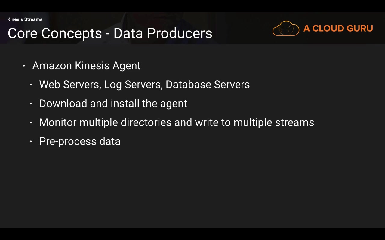The image size is (385, 240).
Task: Click the A Cloud Guru cloud logo icon
Action: click(286, 28)
